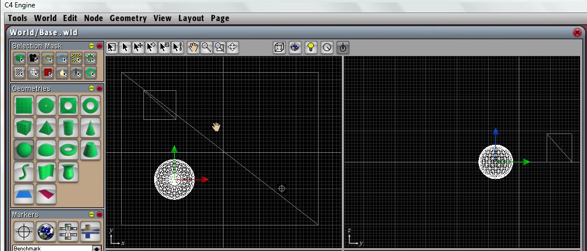Screen dimensions: 587x251
Task: Choose the torus geometry primitive
Action: 68,150
